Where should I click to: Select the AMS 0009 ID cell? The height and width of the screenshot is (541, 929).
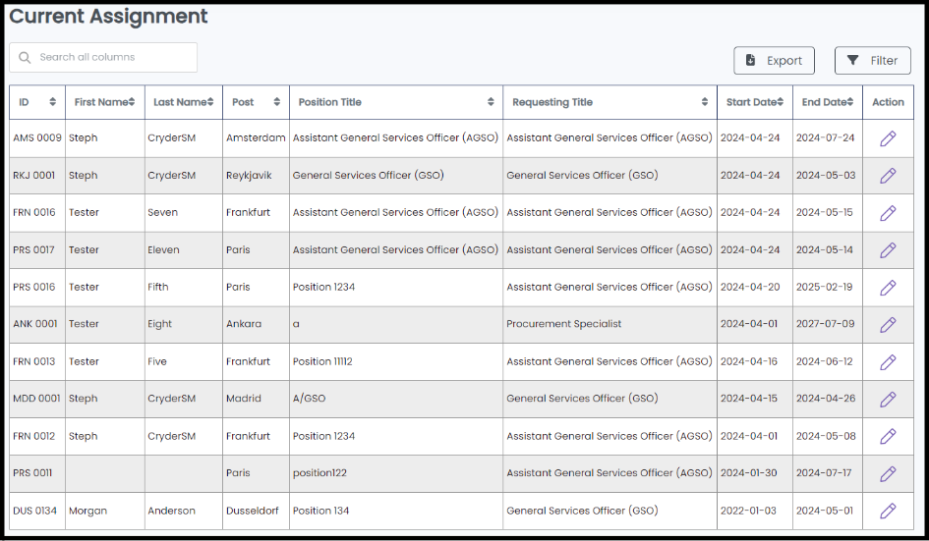click(37, 137)
